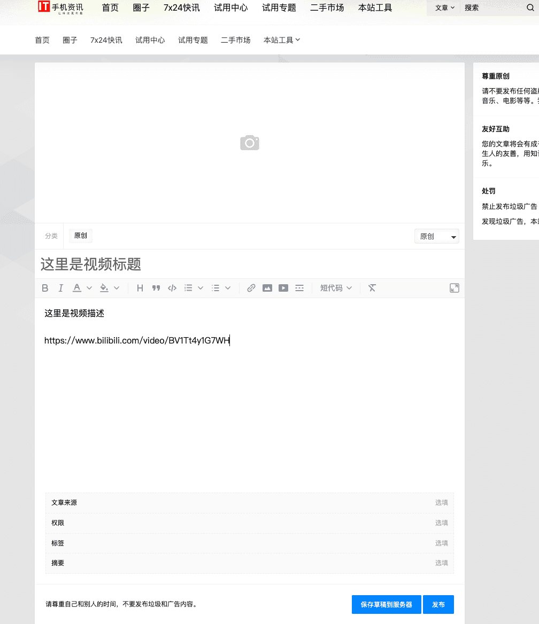The image size is (539, 624).
Task: Click the heading H icon
Action: click(140, 288)
